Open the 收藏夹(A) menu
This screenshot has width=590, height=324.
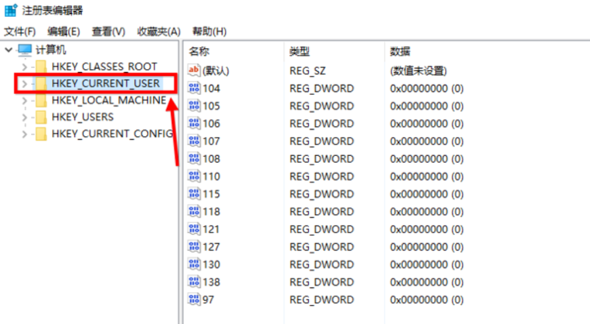coord(159,32)
